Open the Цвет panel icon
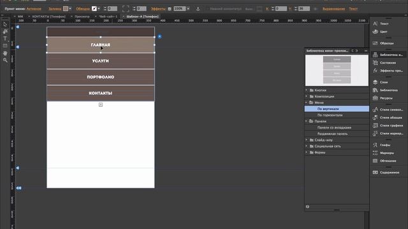Image resolution: width=408 pixels, height=229 pixels. pyautogui.click(x=375, y=32)
